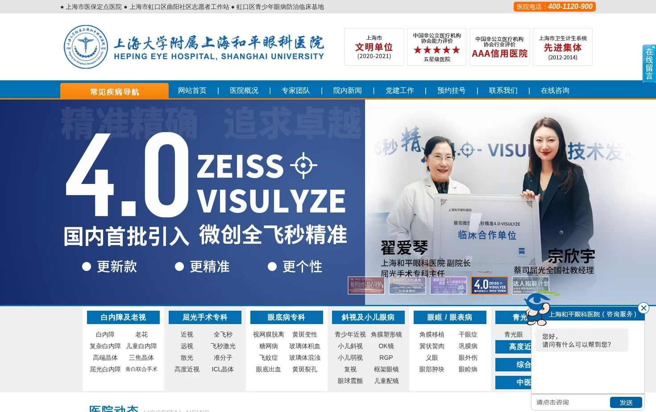This screenshot has width=656, height=412.
Task: Close the chat popup window
Action: pos(644,308)
